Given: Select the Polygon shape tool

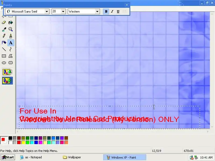Looking at the screenshot, I should (x=11, y=56).
